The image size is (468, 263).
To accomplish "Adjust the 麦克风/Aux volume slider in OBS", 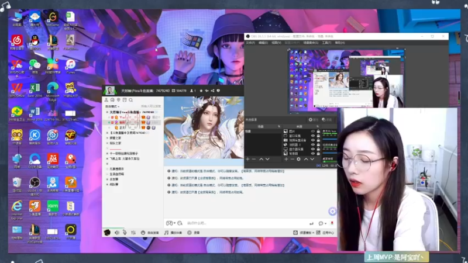I will click(x=329, y=139).
